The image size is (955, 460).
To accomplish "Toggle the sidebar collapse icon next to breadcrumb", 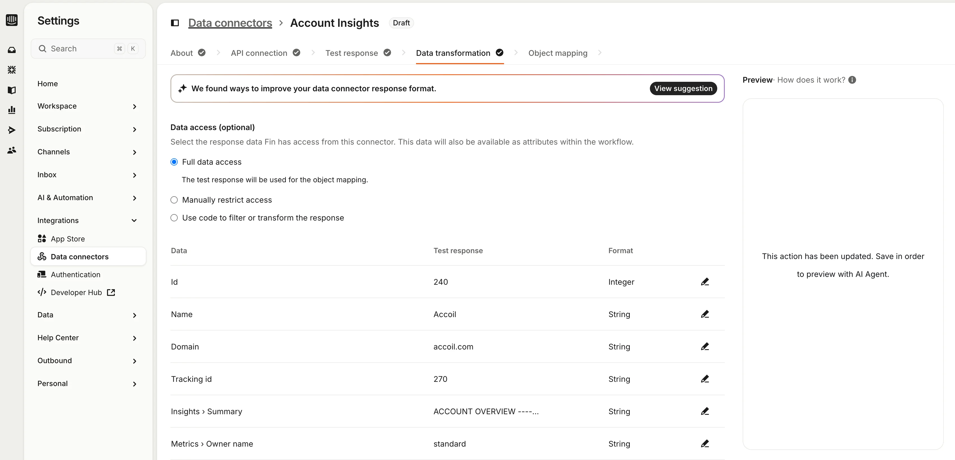I will [174, 23].
